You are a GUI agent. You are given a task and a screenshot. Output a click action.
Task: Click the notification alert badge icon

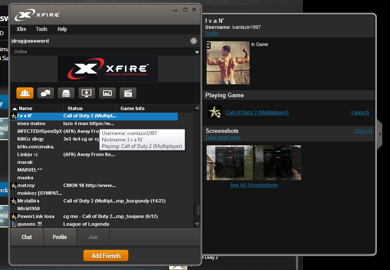[194, 41]
